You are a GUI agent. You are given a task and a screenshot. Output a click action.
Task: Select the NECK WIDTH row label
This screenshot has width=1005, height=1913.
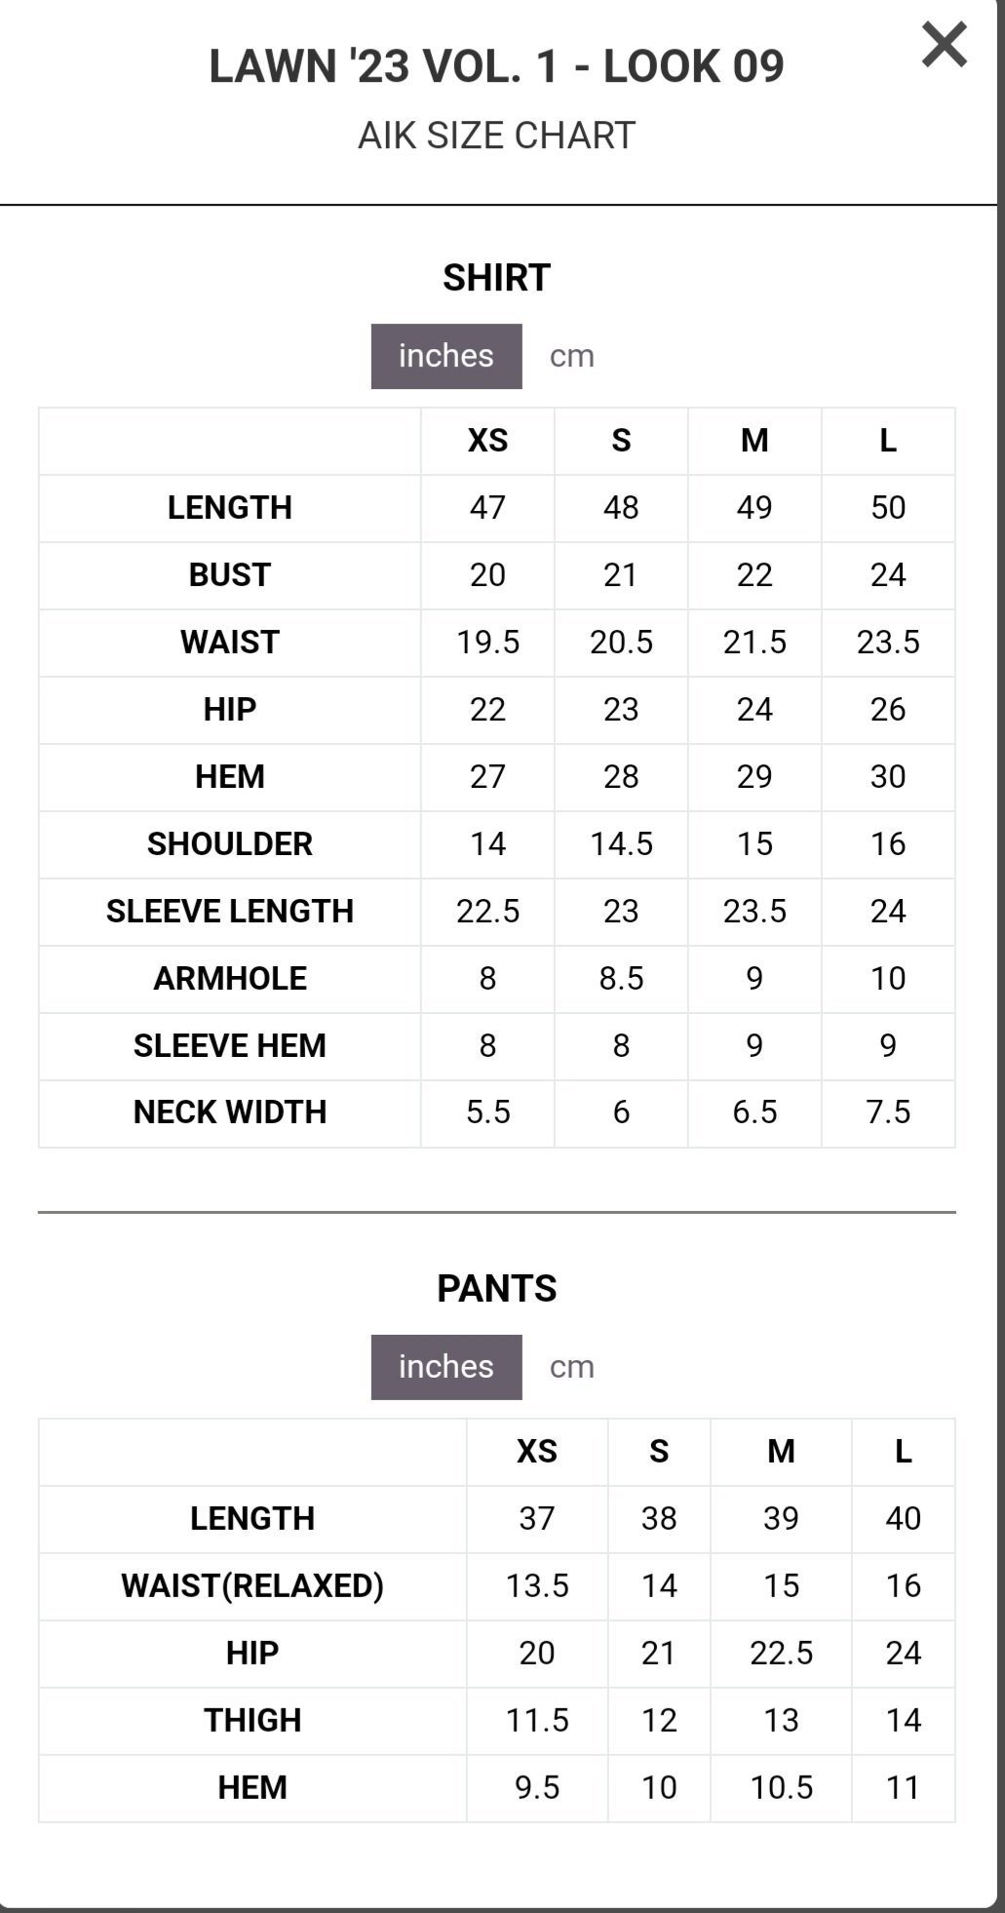point(230,1113)
